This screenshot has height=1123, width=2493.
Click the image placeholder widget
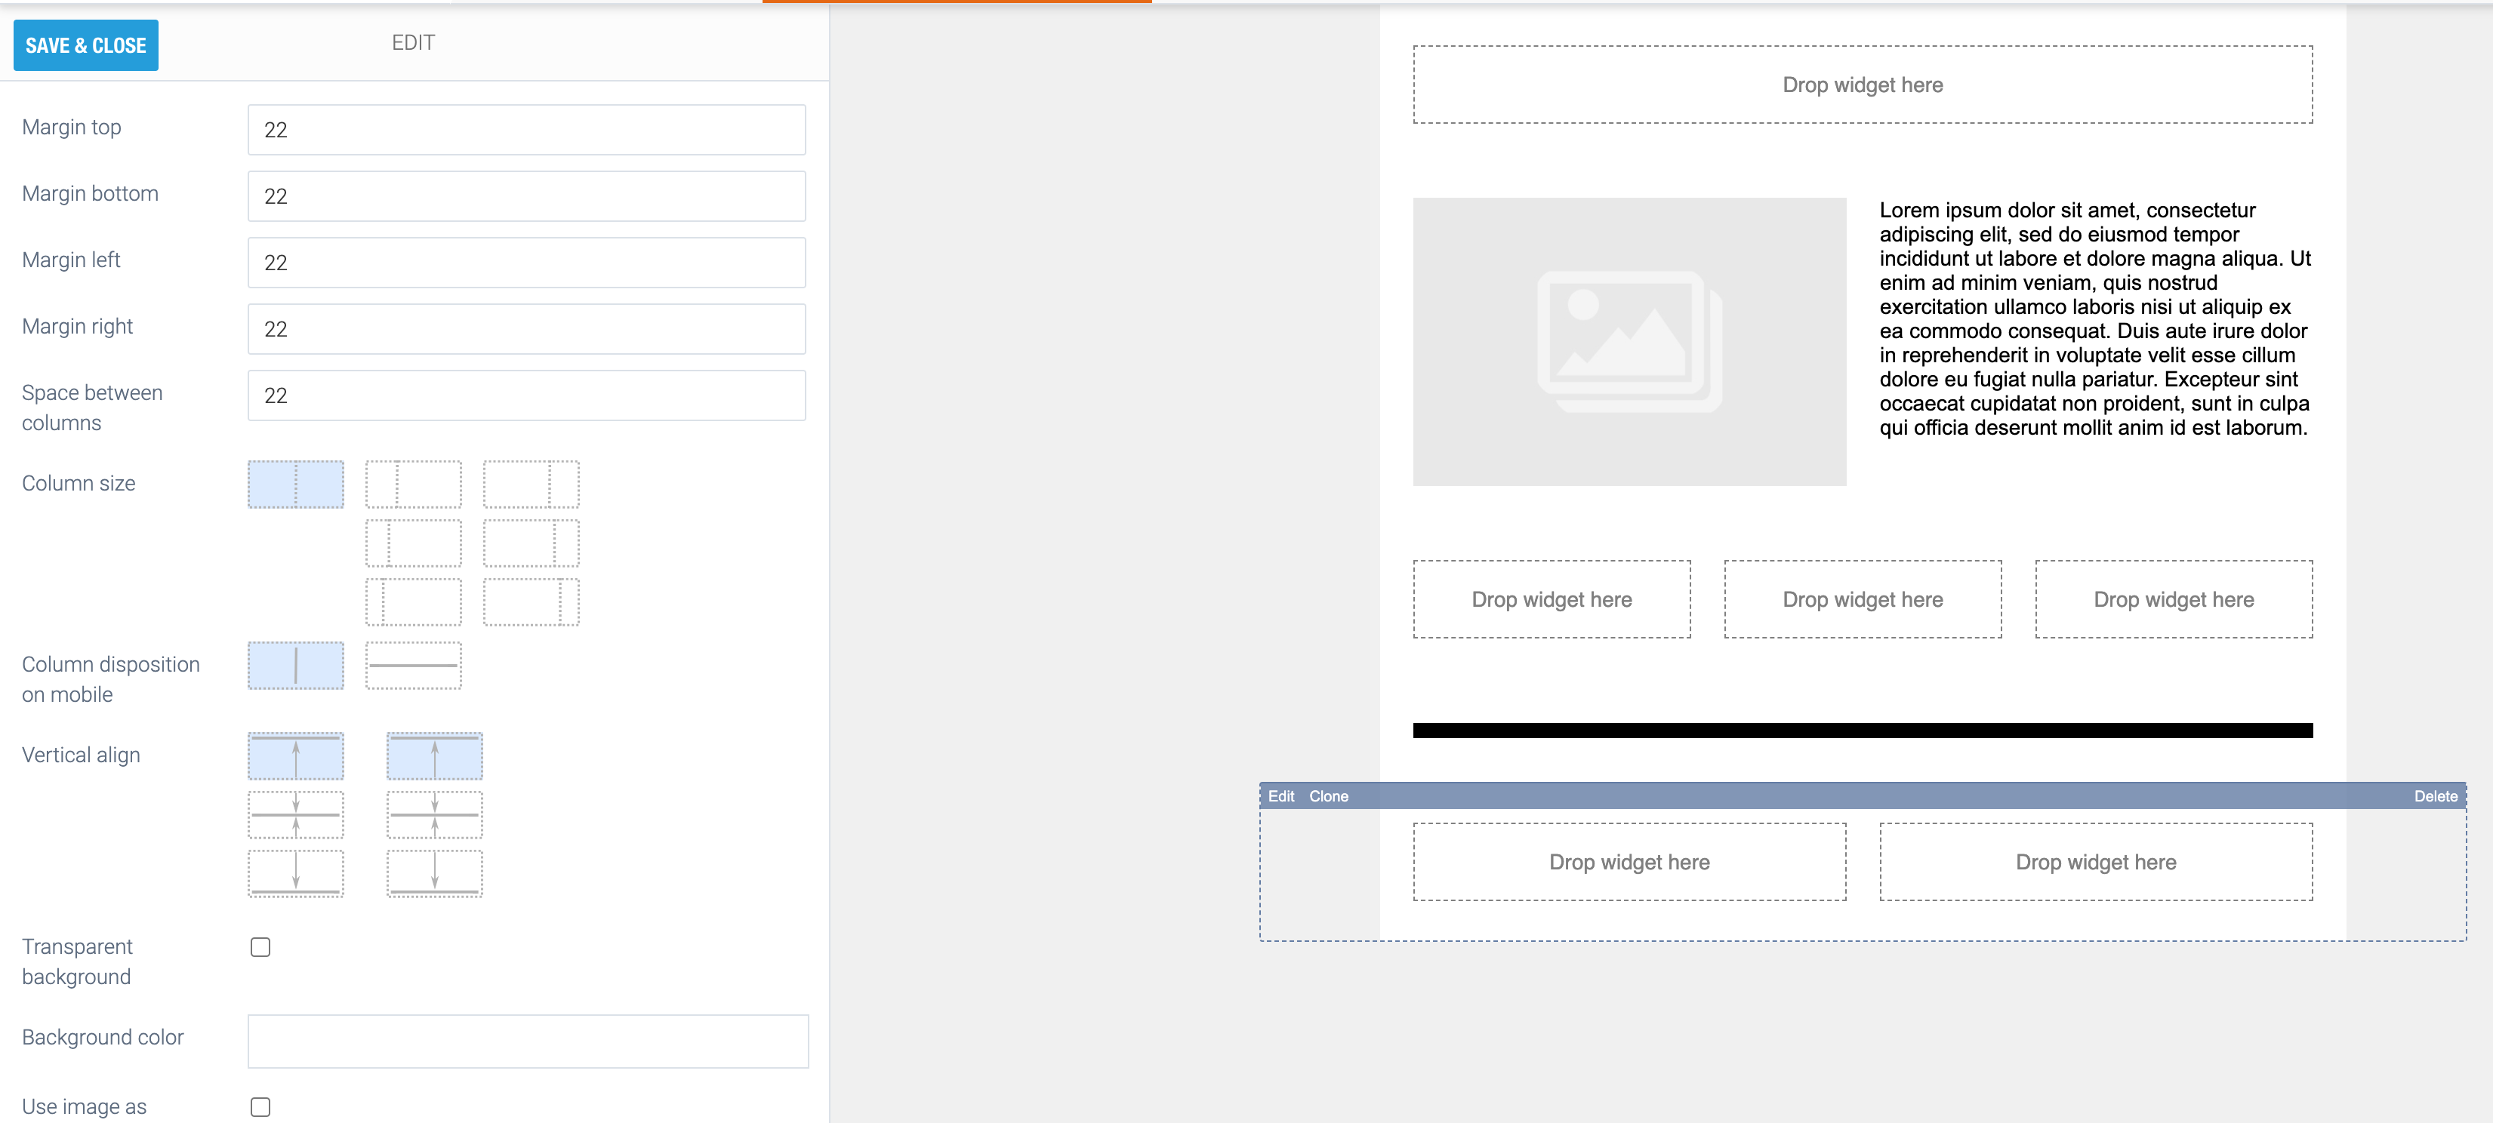1629,341
